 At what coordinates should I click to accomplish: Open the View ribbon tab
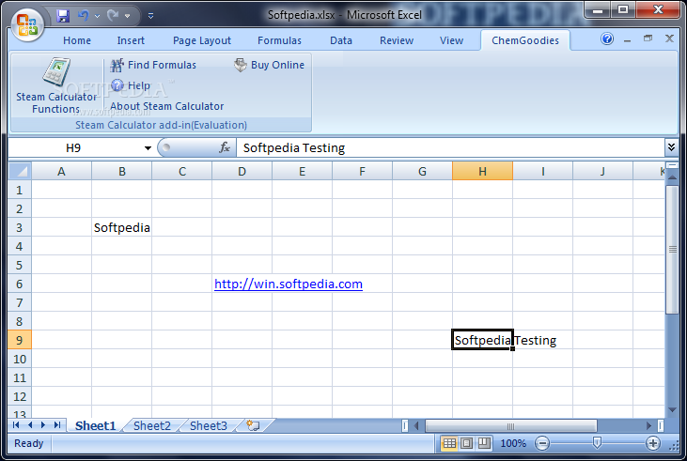click(451, 40)
